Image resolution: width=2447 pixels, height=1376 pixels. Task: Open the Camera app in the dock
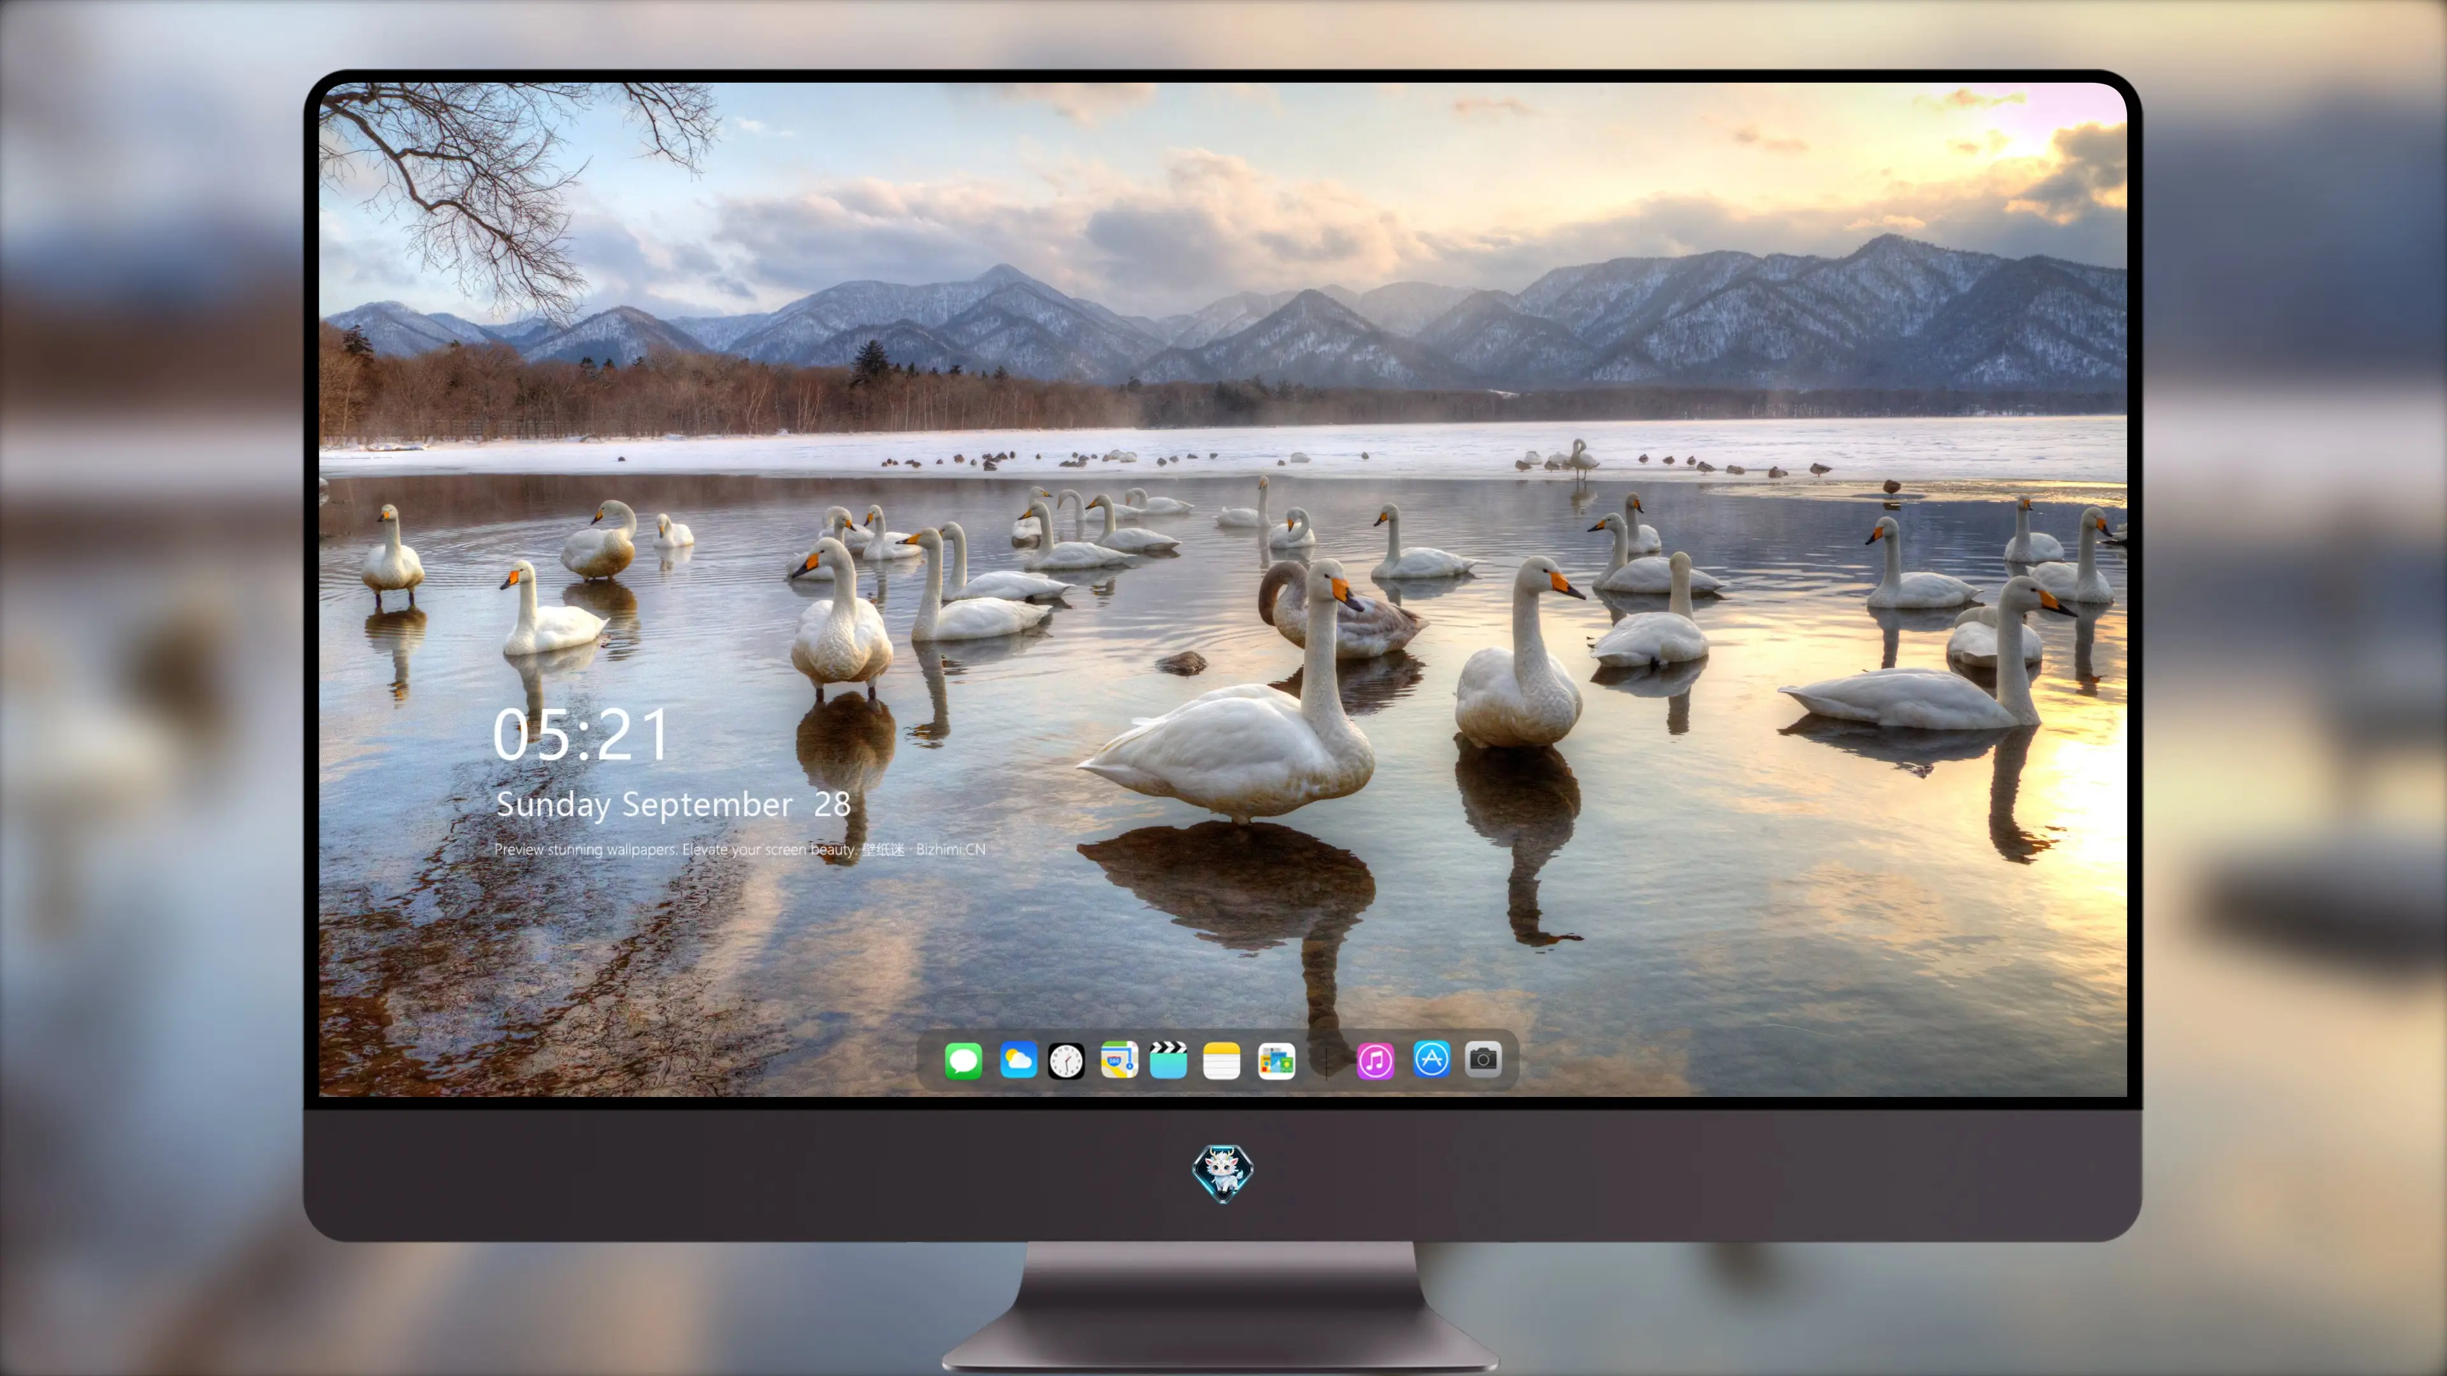[x=1483, y=1059]
